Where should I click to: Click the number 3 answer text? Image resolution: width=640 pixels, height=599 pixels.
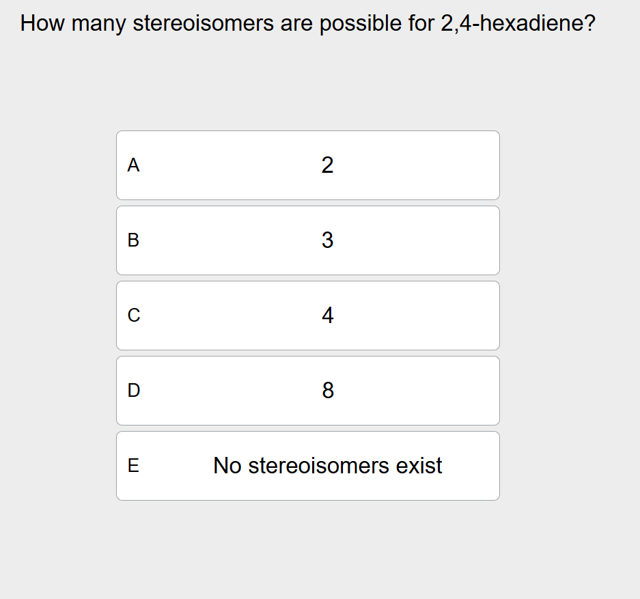[x=328, y=240]
